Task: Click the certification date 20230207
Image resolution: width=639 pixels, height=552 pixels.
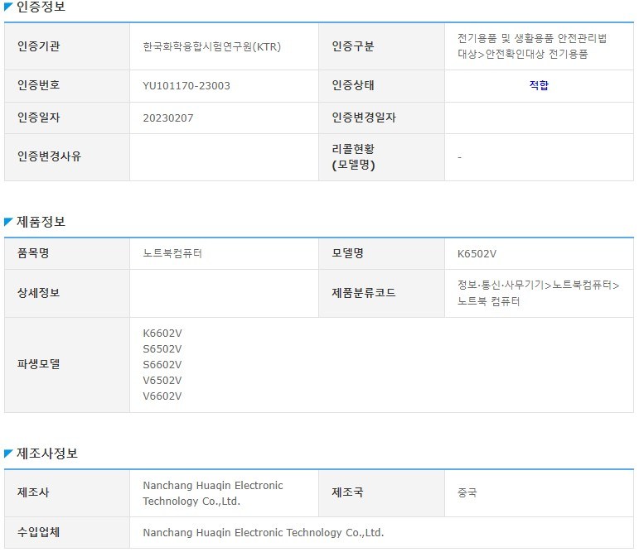Action: coord(167,118)
